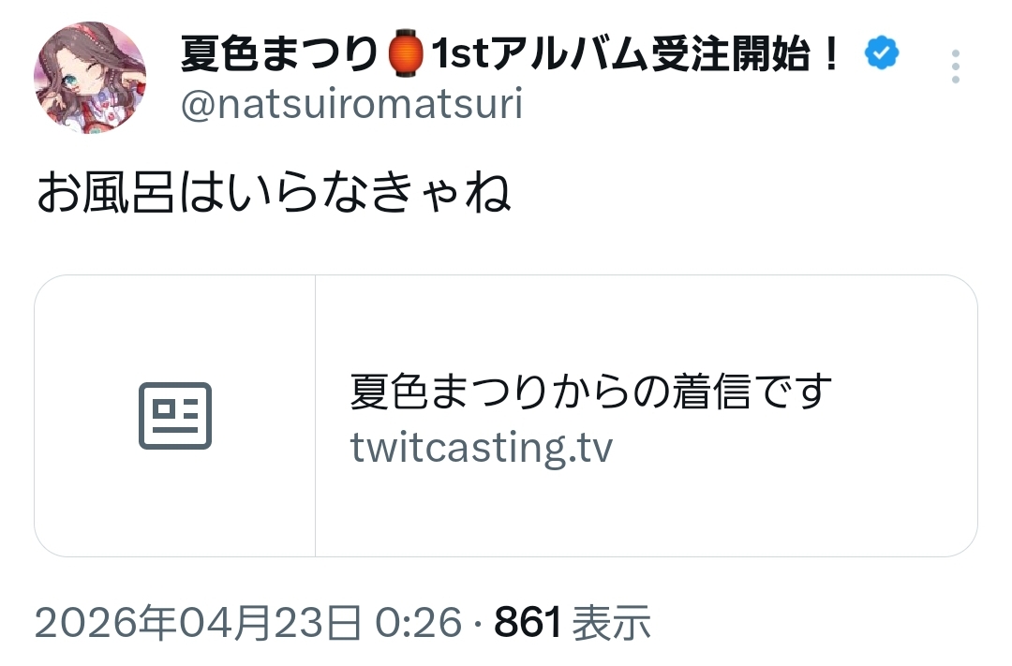Click the 表示 views label
The height and width of the screenshot is (666, 1012).
tap(611, 623)
